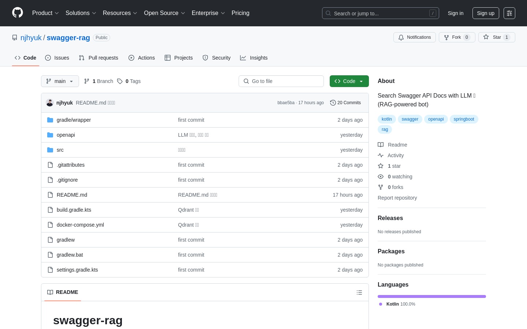
Task: Open the main branch selector dropdown
Action: pyautogui.click(x=60, y=81)
